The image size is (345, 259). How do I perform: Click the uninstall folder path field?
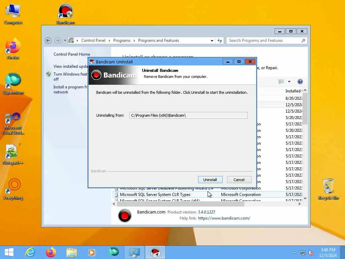[188, 115]
